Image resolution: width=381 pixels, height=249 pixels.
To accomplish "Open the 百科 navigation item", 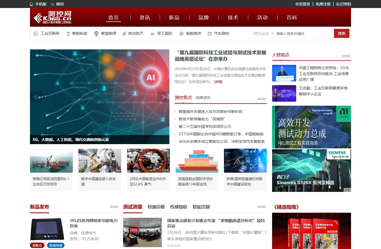I will [292, 18].
